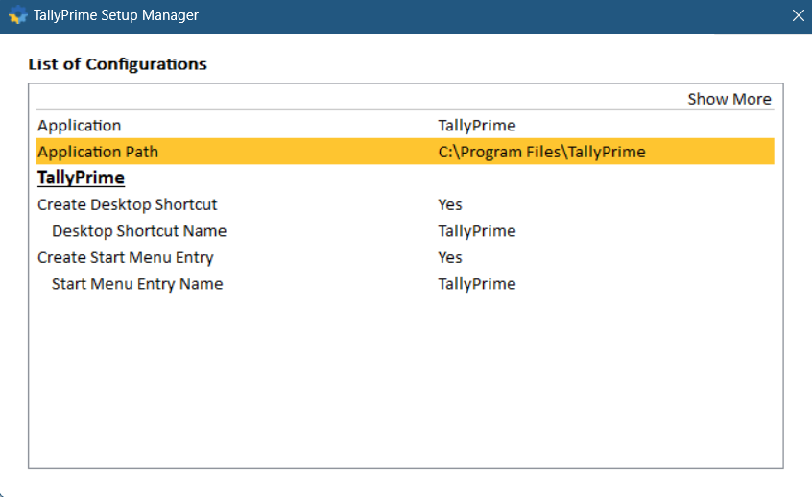The width and height of the screenshot is (812, 497).
Task: Edit the C:\Program Files\TallyPrime path value
Action: 541,152
